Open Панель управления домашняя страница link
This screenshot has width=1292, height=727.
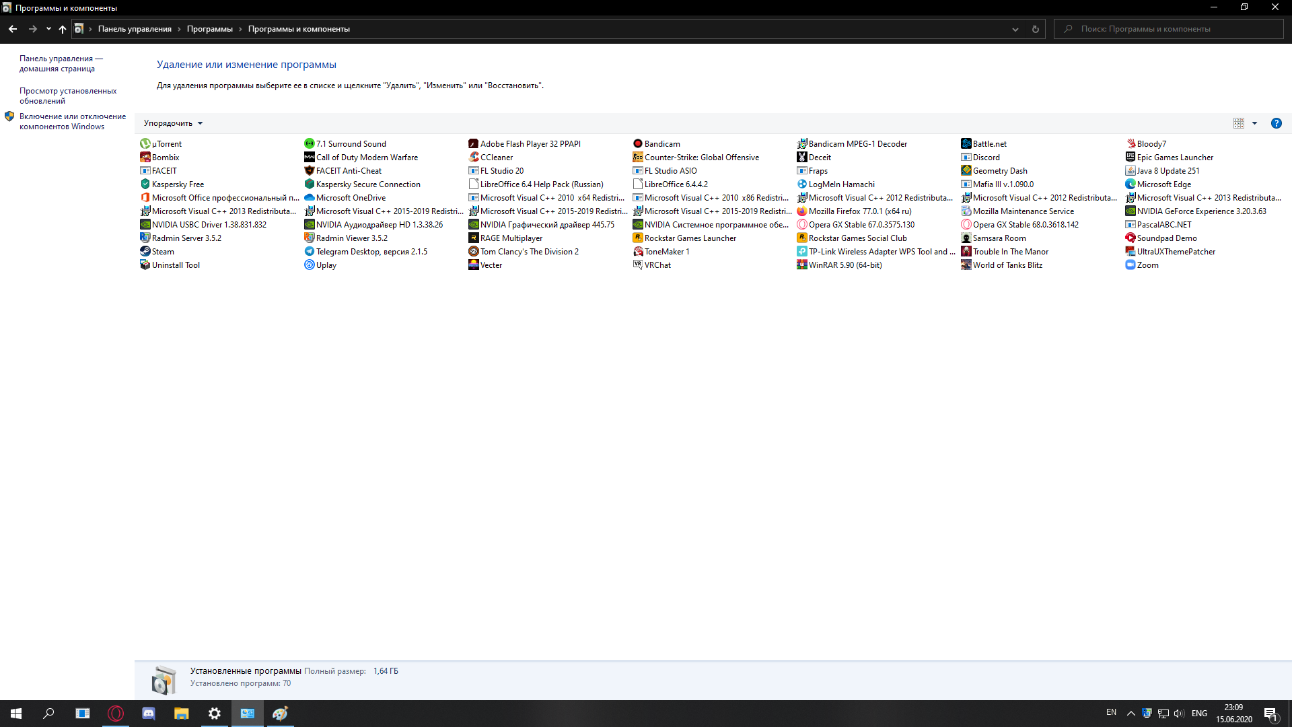point(61,63)
